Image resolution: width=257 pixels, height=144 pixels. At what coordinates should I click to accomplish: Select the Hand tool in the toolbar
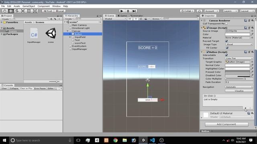point(4,11)
